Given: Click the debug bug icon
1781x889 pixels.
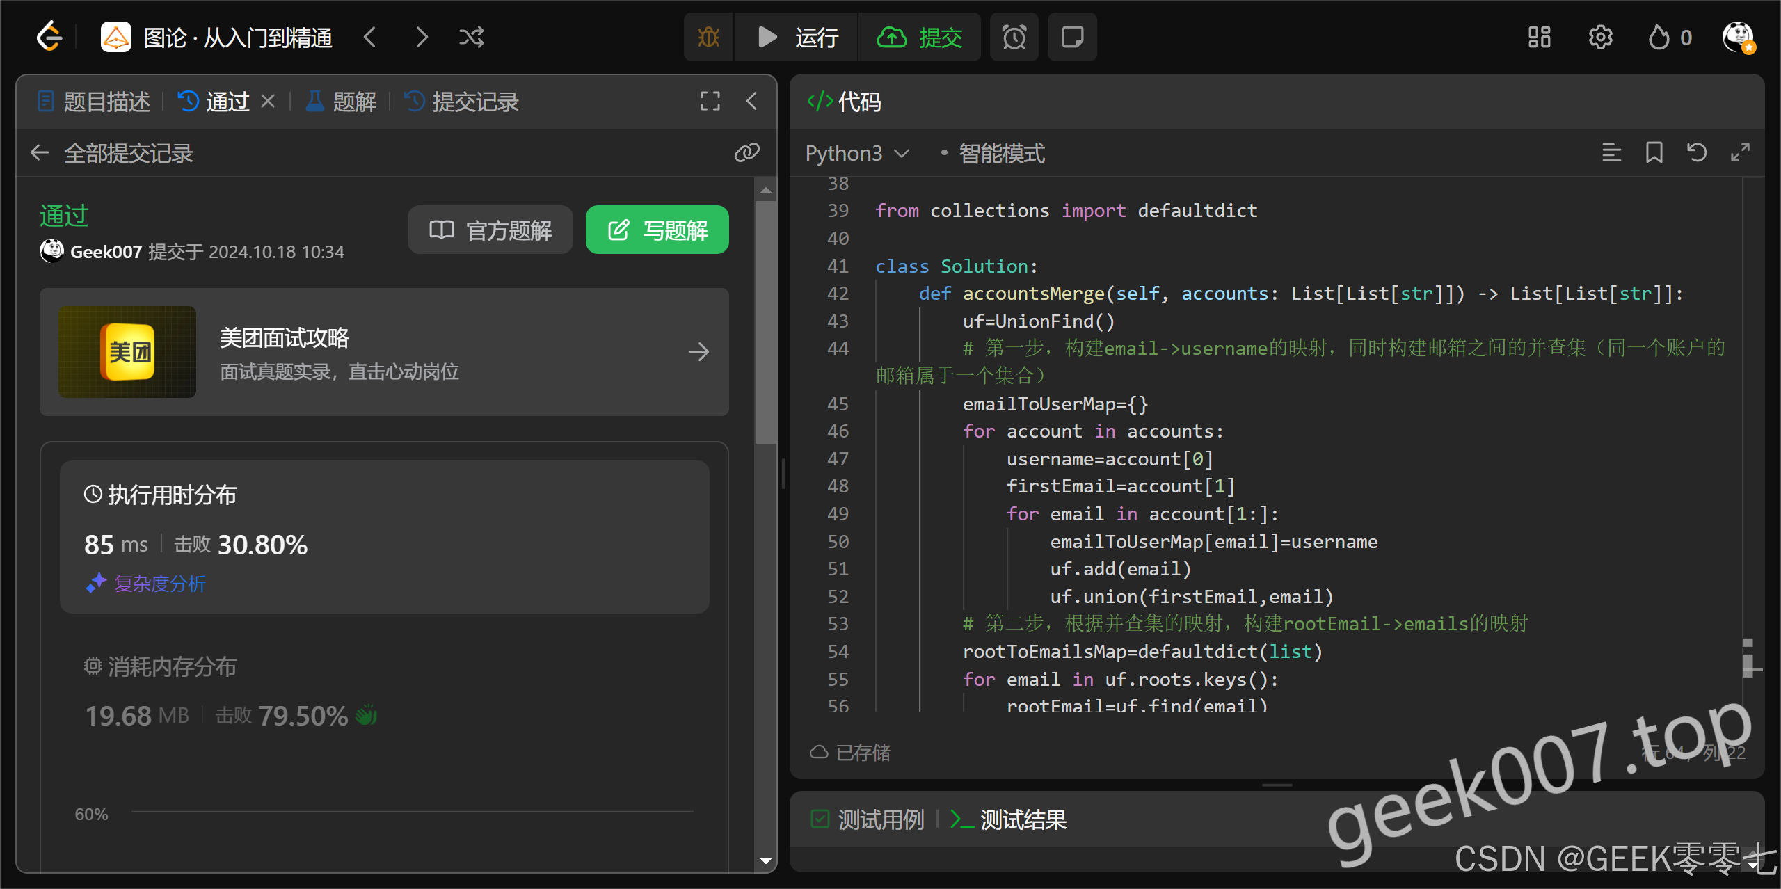Looking at the screenshot, I should (x=708, y=37).
